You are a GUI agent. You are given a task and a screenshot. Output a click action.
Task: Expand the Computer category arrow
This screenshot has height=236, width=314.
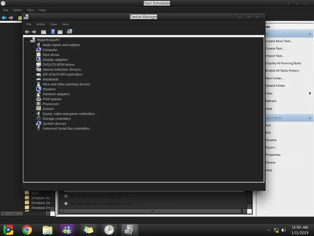(33, 50)
